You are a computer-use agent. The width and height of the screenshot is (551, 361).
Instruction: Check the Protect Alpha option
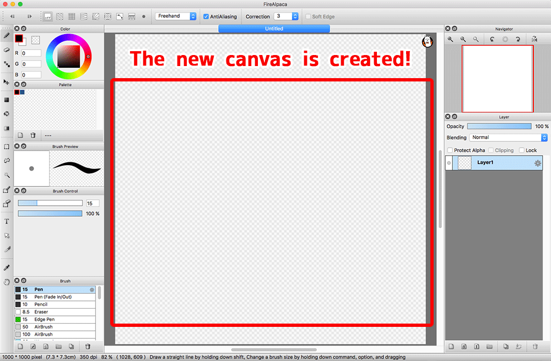coord(451,150)
